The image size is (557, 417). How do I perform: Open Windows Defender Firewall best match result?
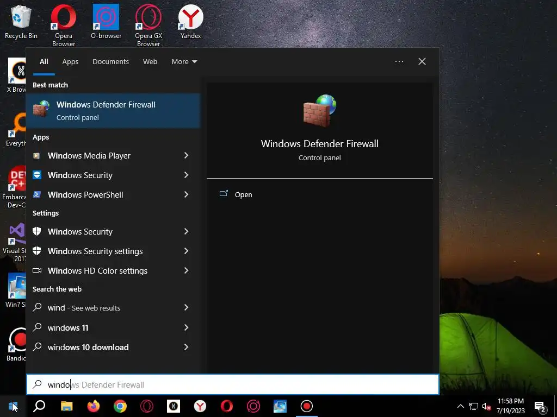[x=113, y=111]
